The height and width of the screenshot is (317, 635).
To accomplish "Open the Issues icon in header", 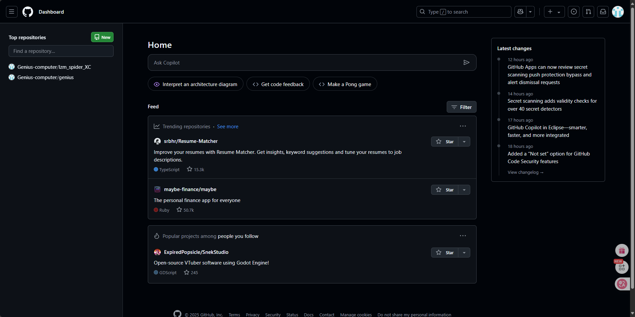I will 574,12.
